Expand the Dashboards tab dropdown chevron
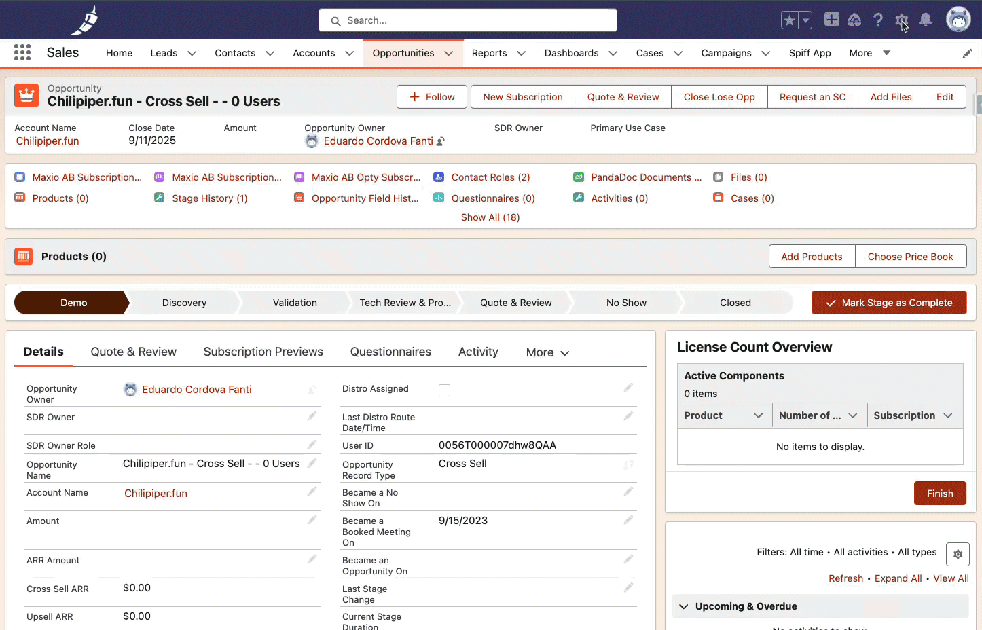The image size is (982, 630). (613, 53)
